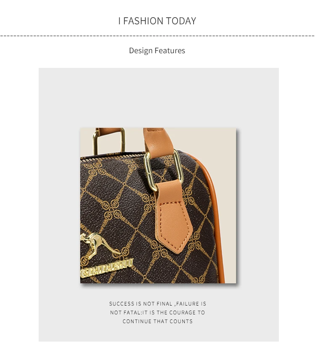Click the "I FASHION TODAY" heading
The height and width of the screenshot is (355, 315).
157,21
